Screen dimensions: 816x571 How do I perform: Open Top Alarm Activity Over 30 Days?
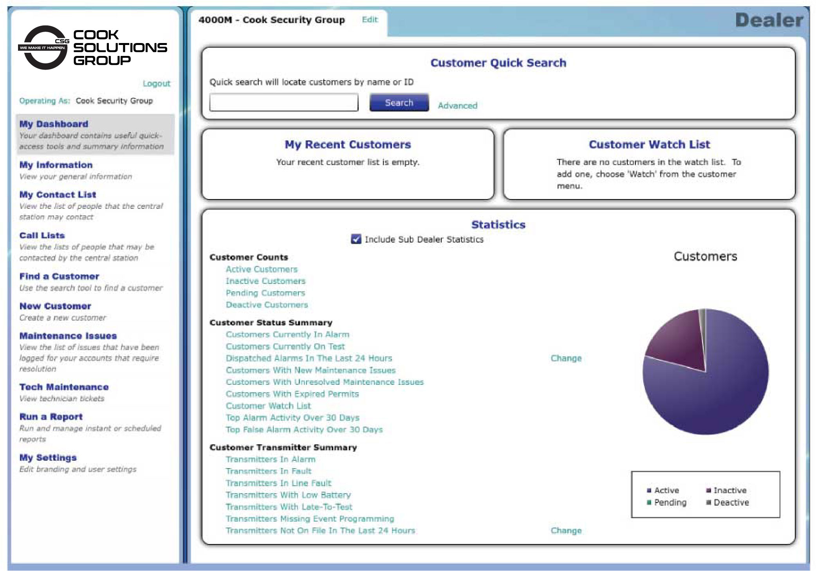(x=292, y=418)
